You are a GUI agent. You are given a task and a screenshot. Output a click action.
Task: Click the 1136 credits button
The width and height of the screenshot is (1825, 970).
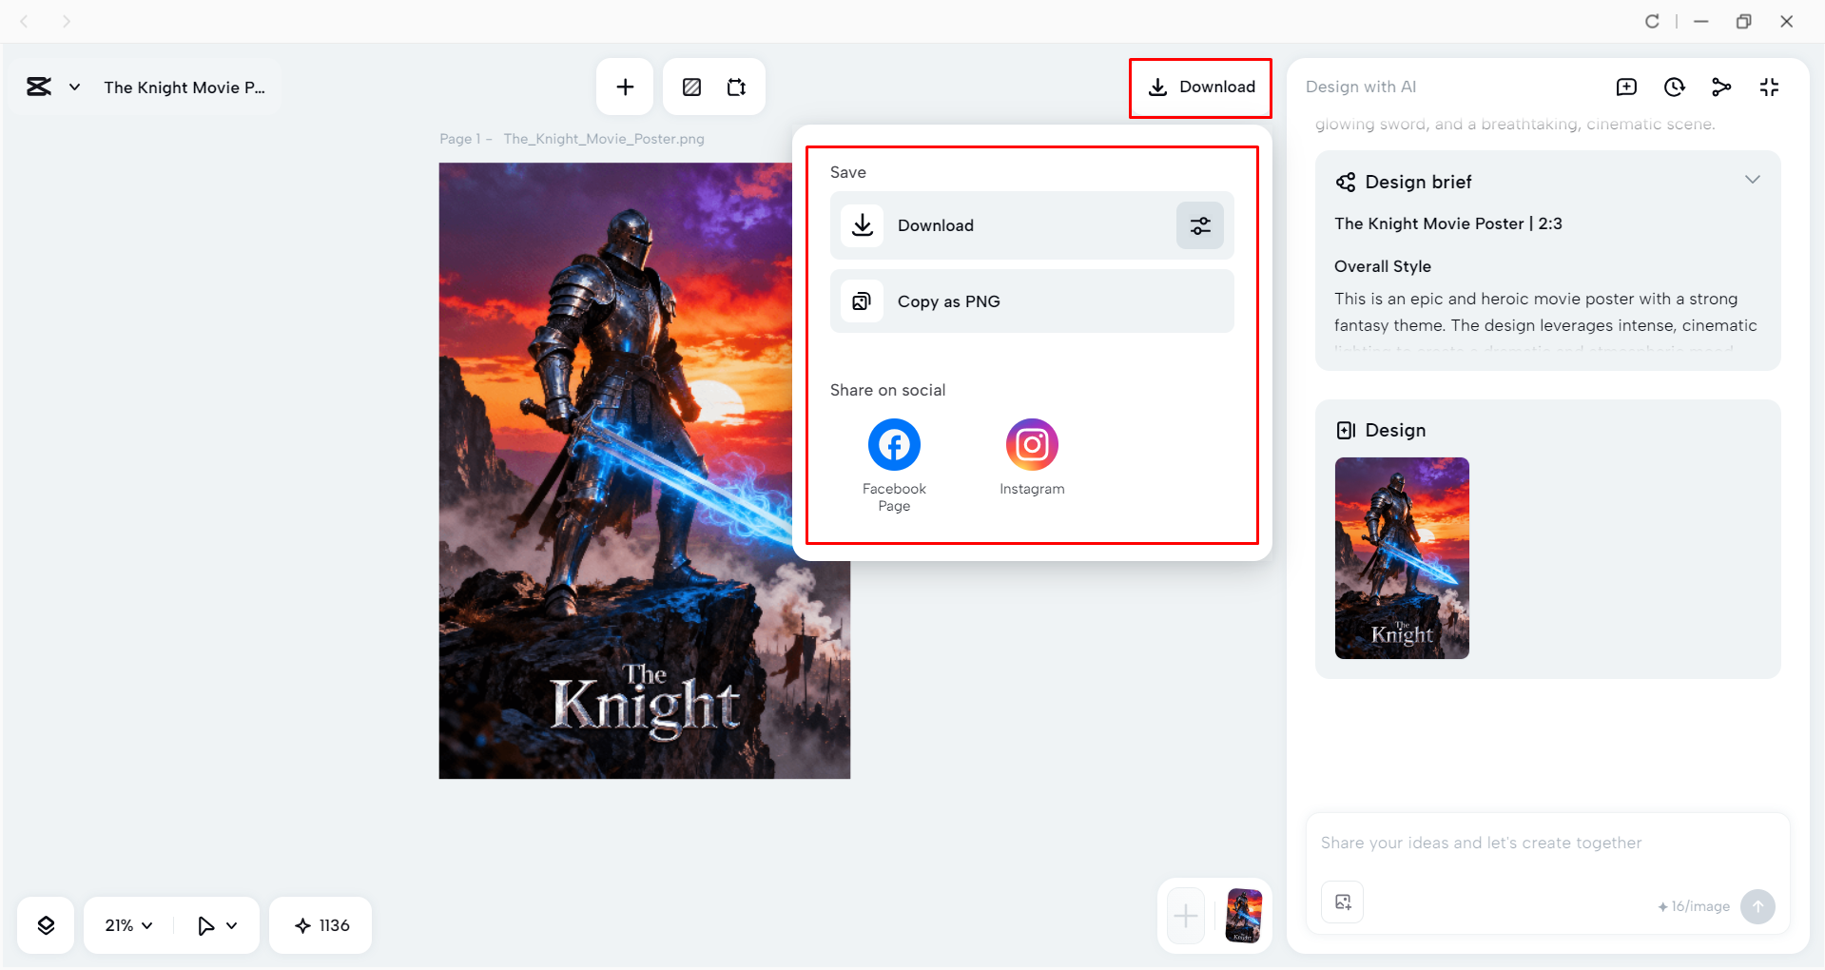[320, 925]
